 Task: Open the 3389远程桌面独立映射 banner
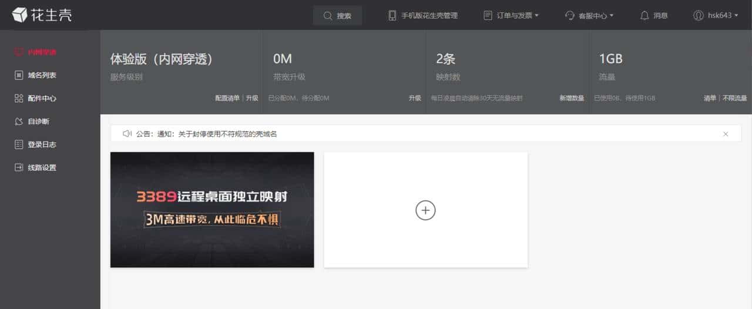point(212,210)
